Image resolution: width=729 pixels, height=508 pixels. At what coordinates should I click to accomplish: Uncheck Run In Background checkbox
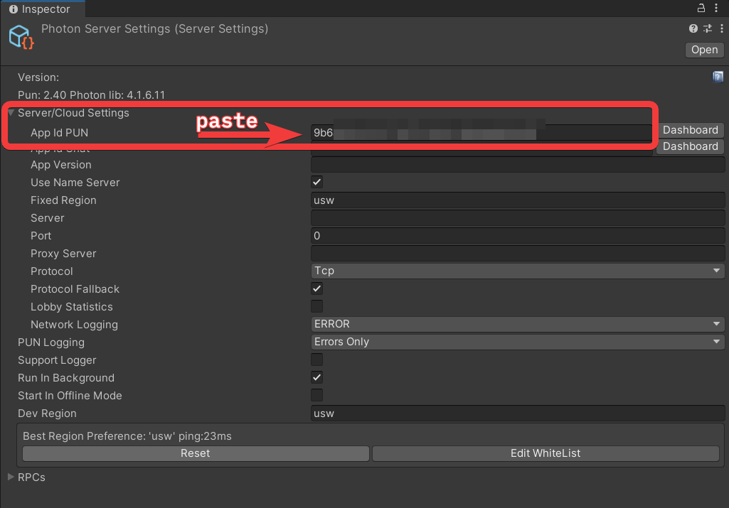(316, 377)
